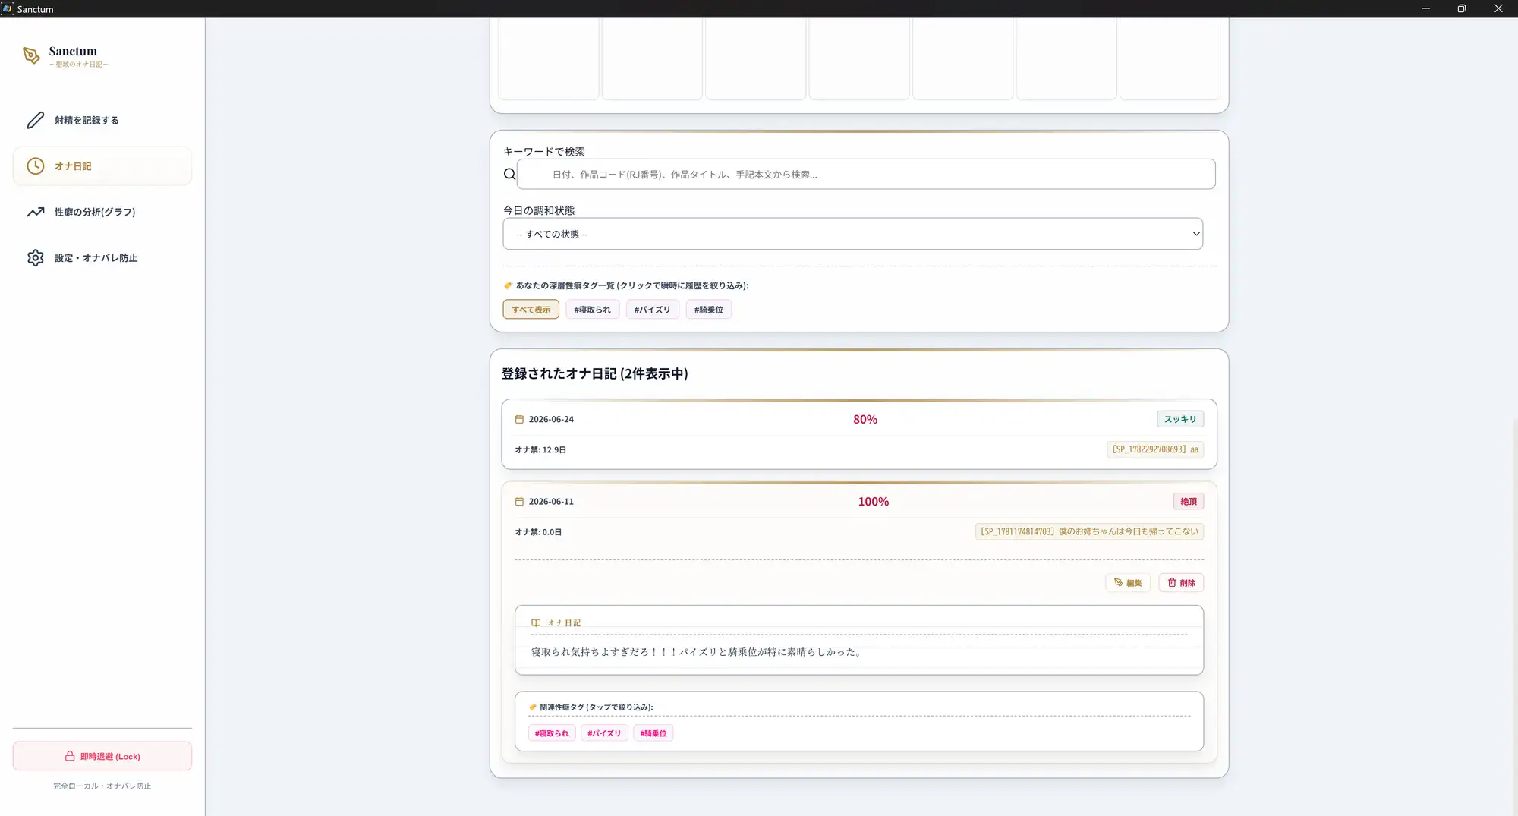
Task: Click the tag icon by 関連性癖タグ
Action: point(533,707)
